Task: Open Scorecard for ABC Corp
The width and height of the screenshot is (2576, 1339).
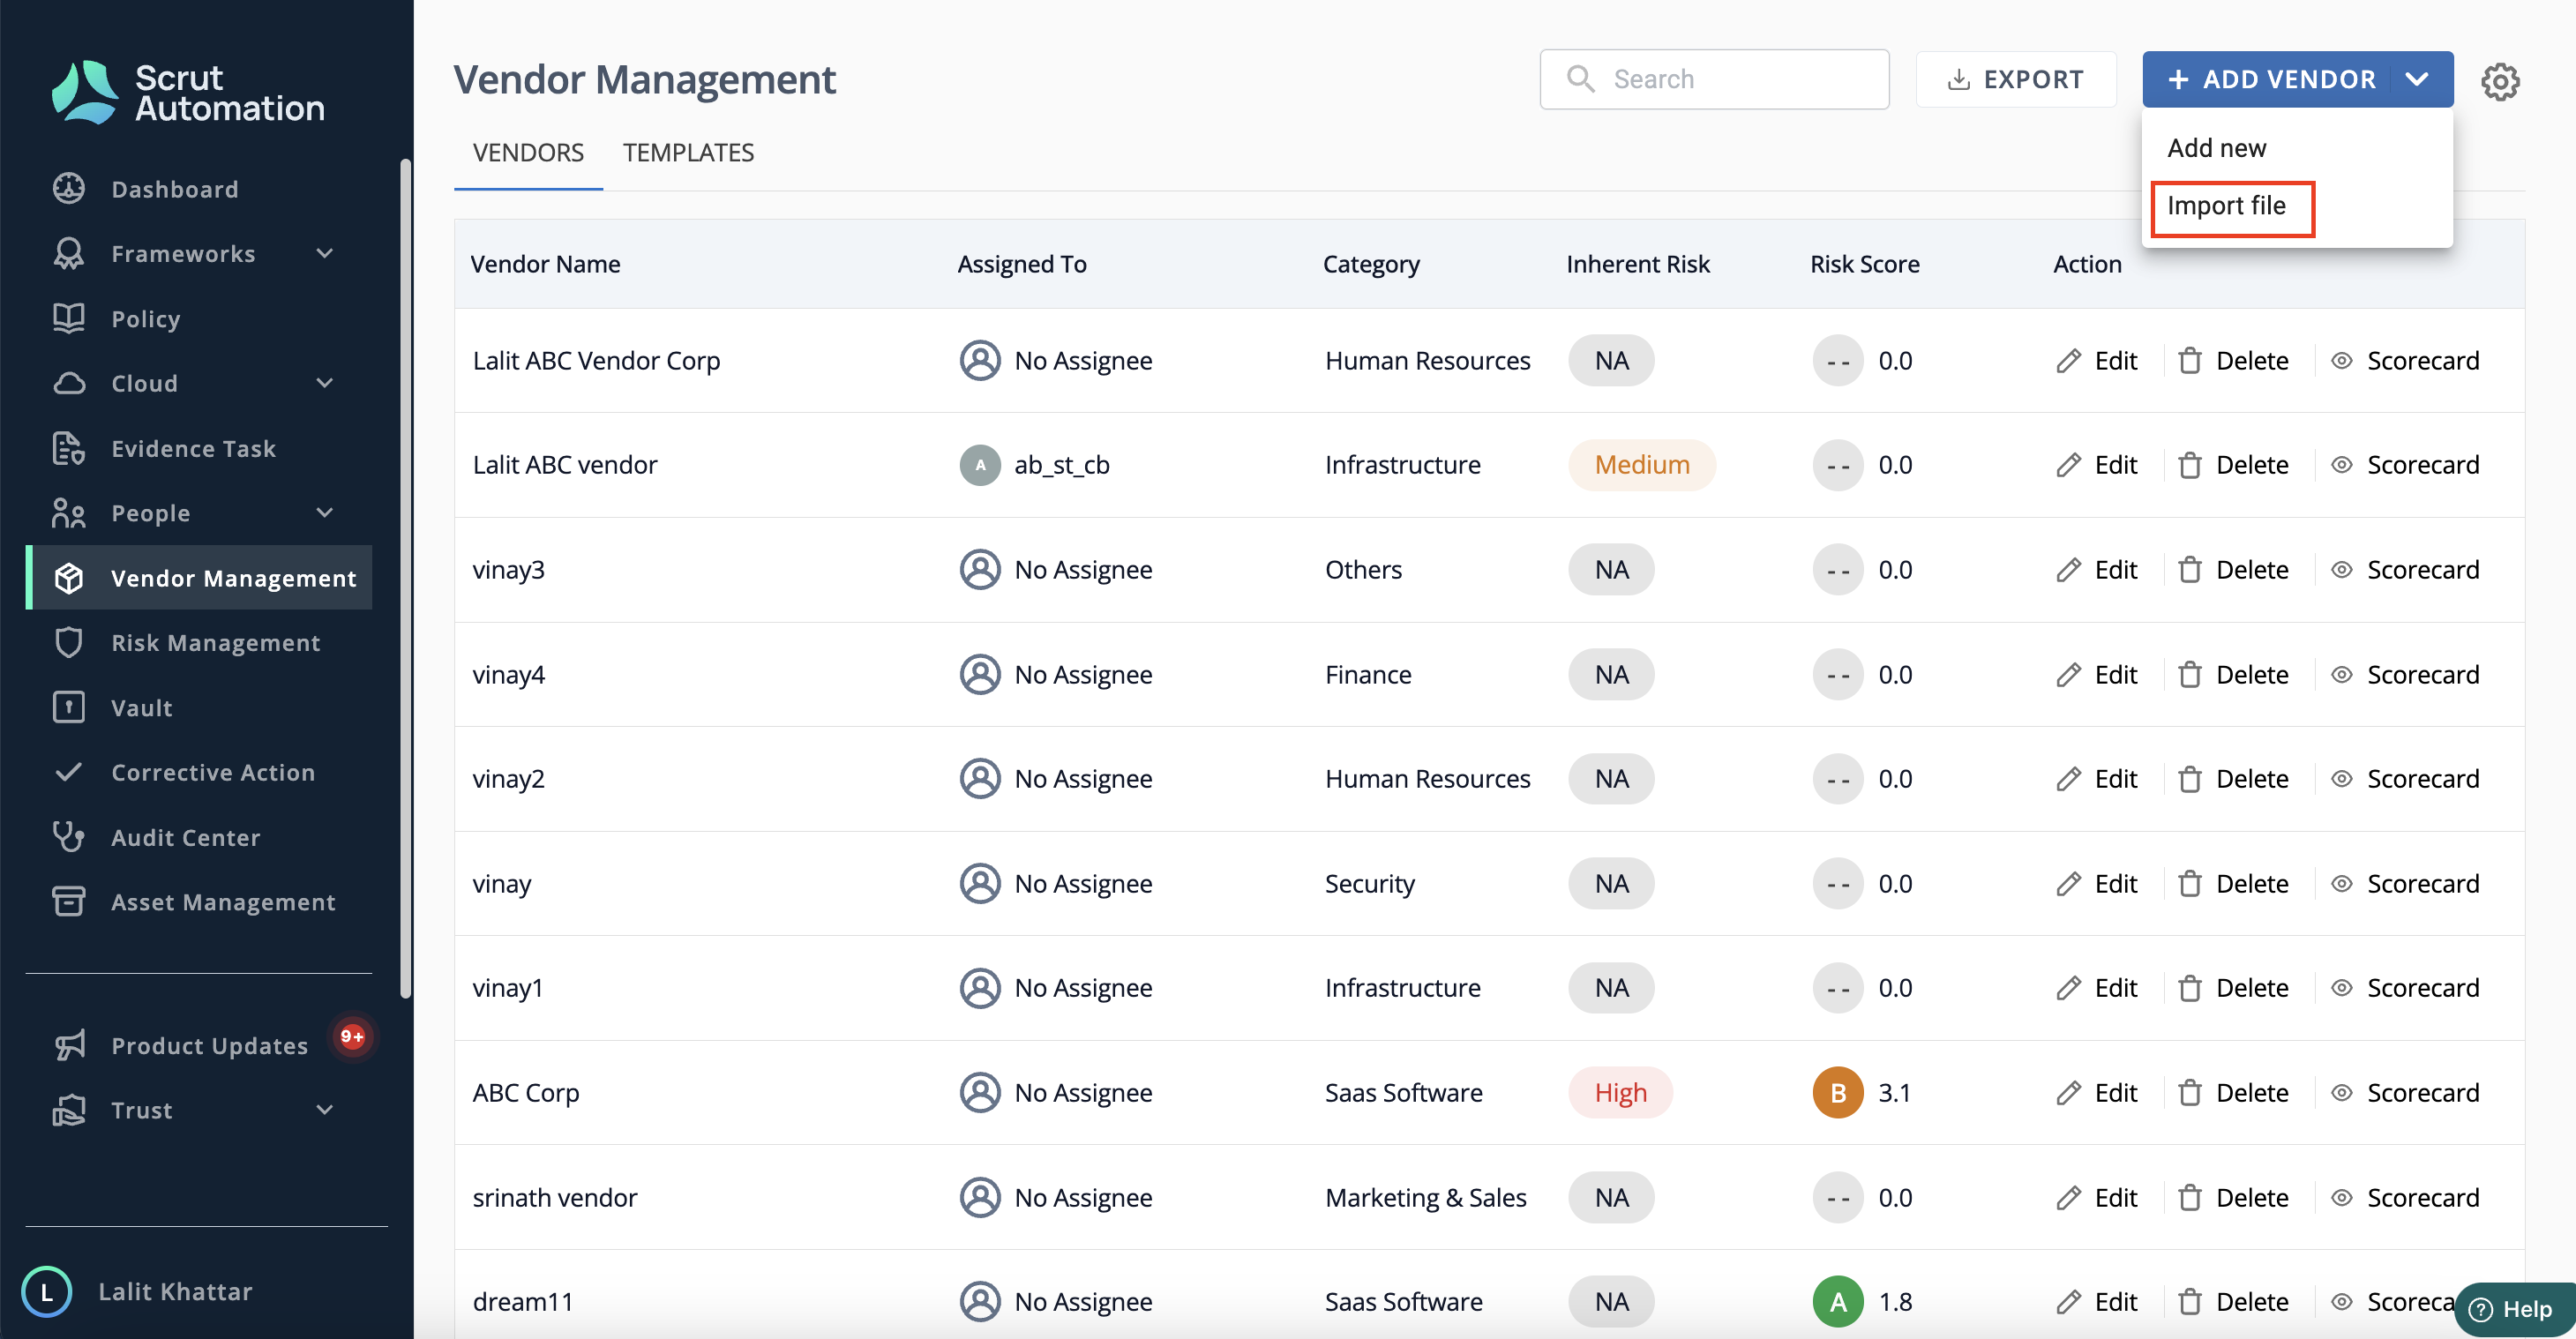Action: click(x=2406, y=1092)
